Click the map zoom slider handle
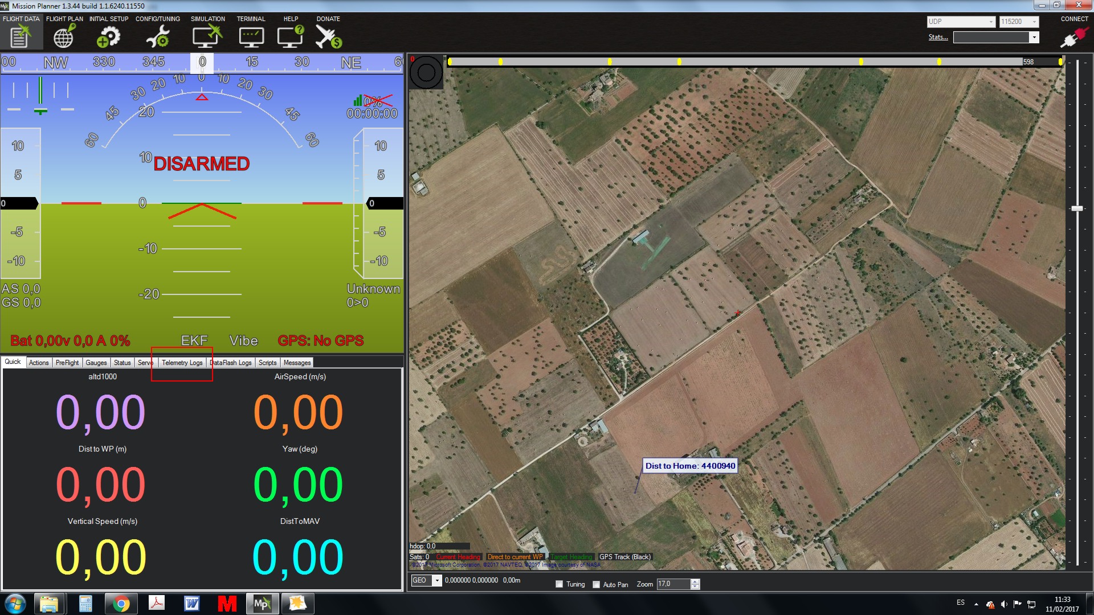Viewport: 1094px width, 615px height. point(1077,208)
